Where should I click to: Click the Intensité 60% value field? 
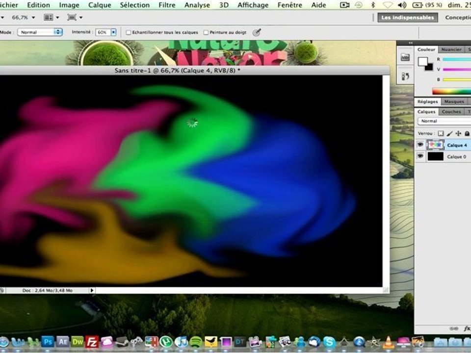click(x=103, y=32)
